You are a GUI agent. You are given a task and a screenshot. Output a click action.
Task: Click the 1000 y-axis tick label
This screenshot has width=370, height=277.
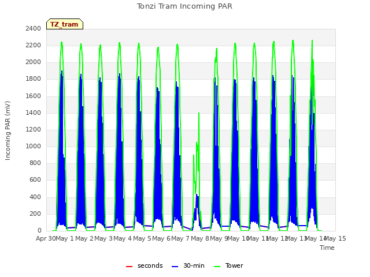click(34, 146)
